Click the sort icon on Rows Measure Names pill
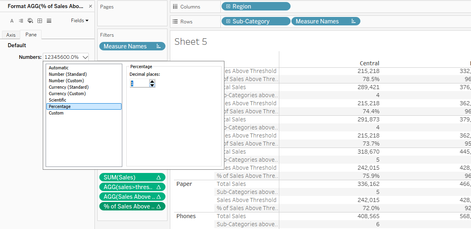This screenshot has height=229, width=471. point(354,21)
